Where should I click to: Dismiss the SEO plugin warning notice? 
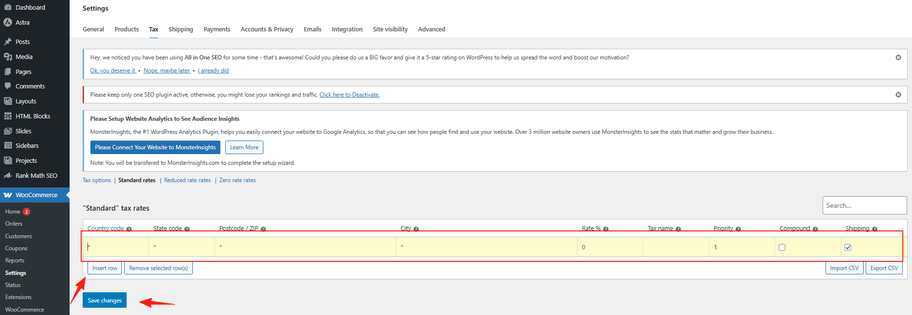pyautogui.click(x=898, y=95)
